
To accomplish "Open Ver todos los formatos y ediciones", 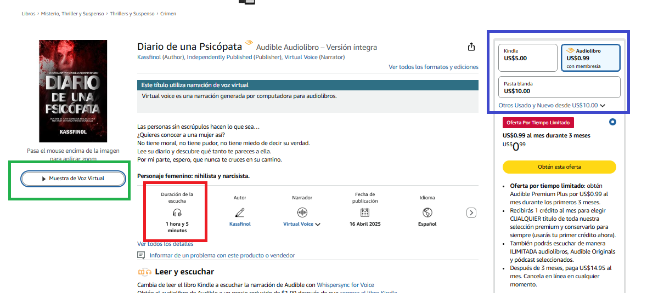I will pos(434,67).
